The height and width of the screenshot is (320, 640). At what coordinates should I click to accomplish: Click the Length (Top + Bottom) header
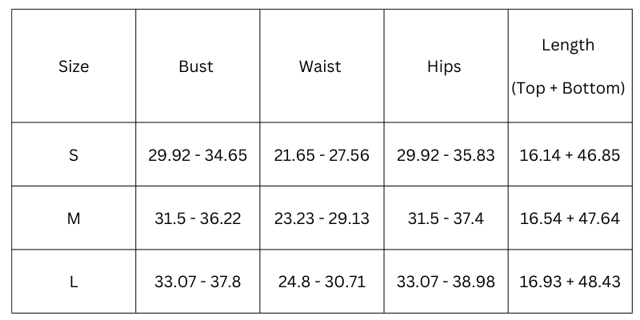point(568,66)
